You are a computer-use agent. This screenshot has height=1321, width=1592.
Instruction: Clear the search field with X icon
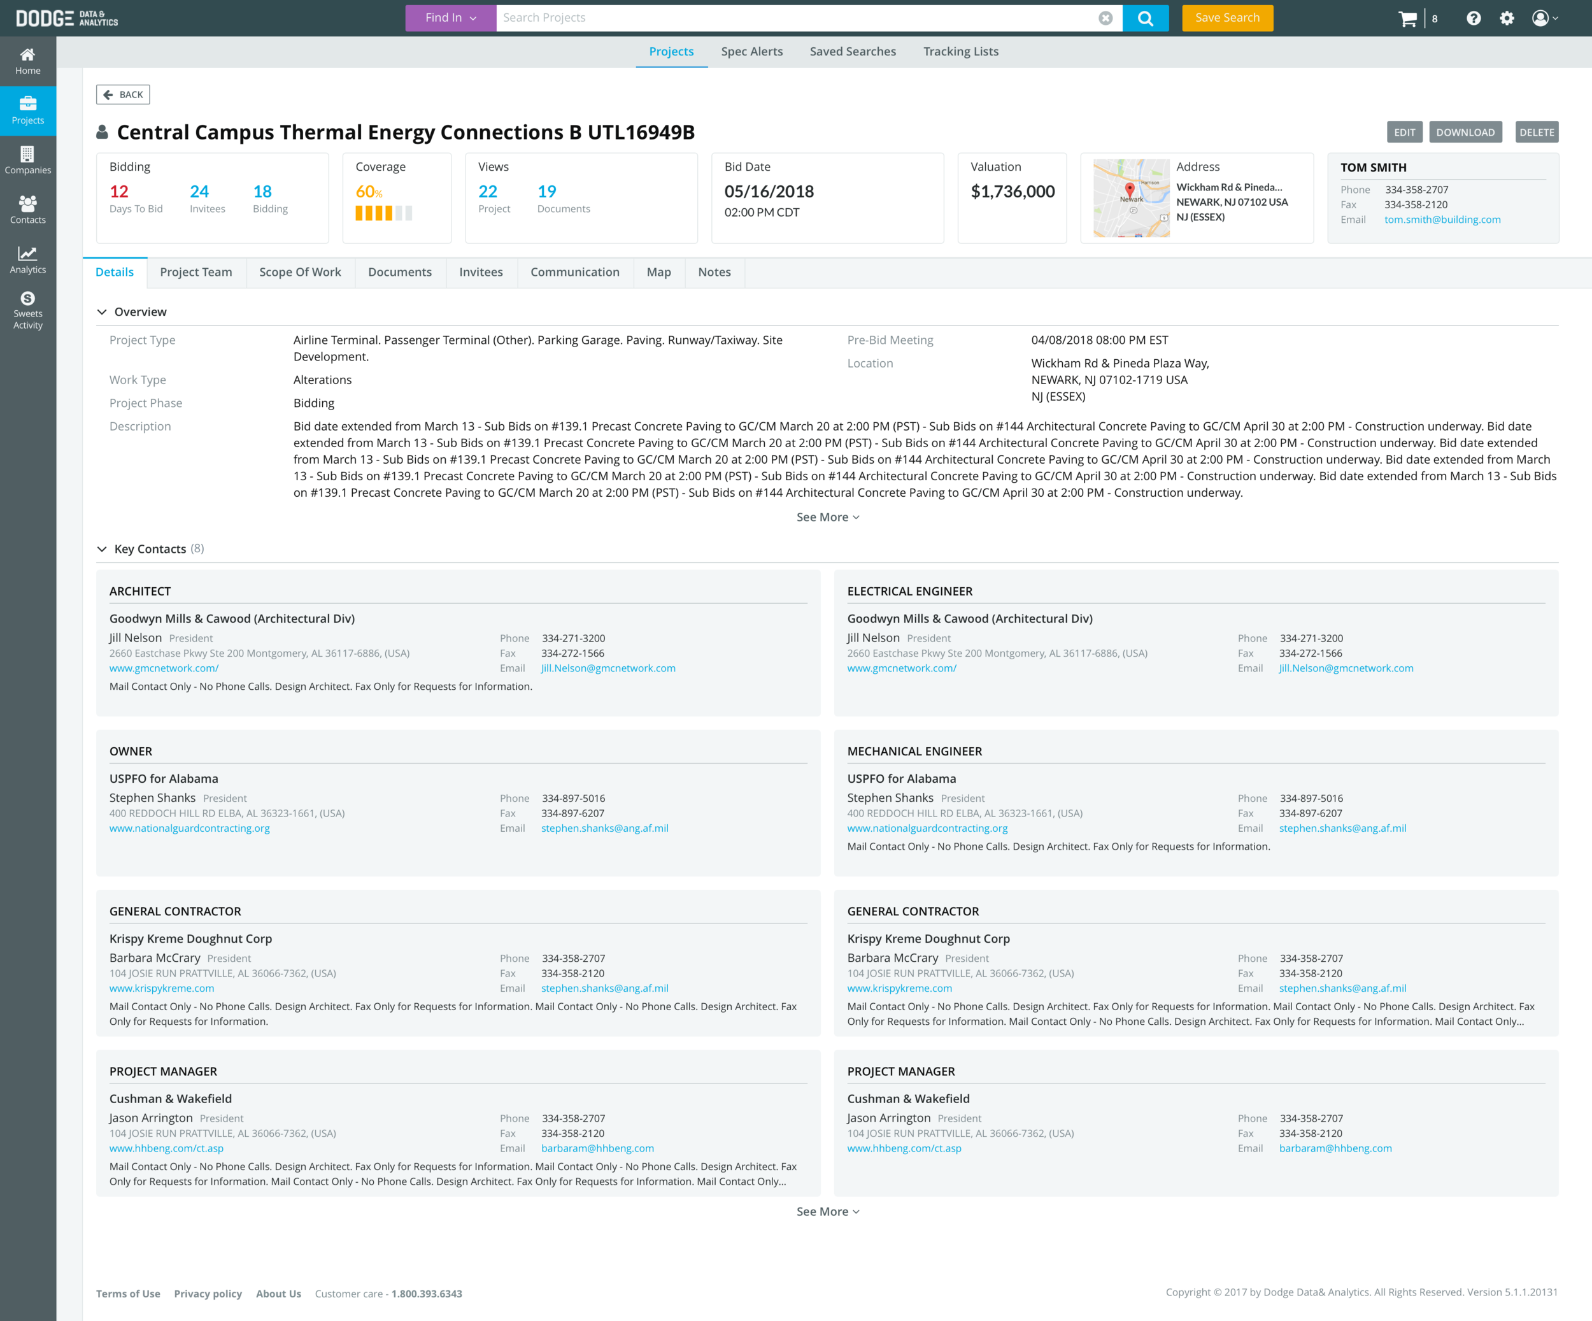coord(1105,18)
